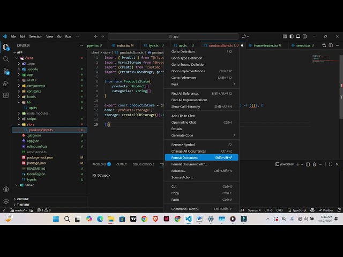This screenshot has height=257, width=343.
Task: Open the Extensions view icon
Action: (6, 95)
